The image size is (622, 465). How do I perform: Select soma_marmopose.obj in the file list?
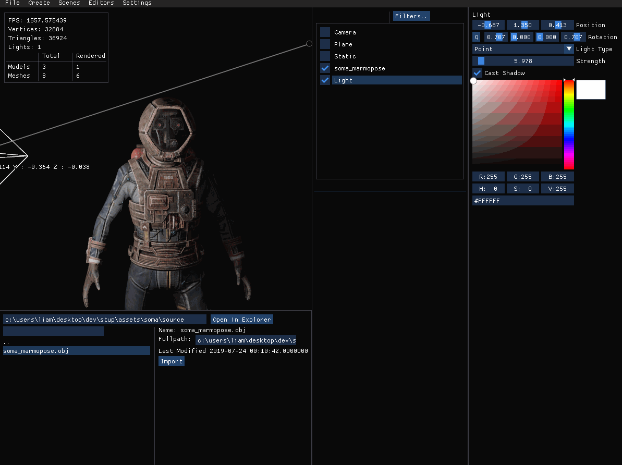[76, 351]
